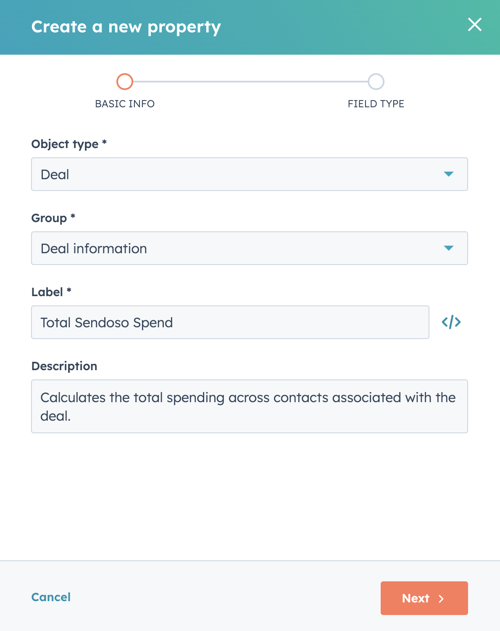Image resolution: width=500 pixels, height=631 pixels.
Task: Go to the BASIC INFO step label
Action: pyautogui.click(x=125, y=104)
